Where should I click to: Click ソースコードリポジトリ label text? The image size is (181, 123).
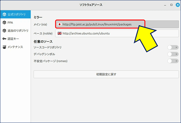click(x=48, y=47)
